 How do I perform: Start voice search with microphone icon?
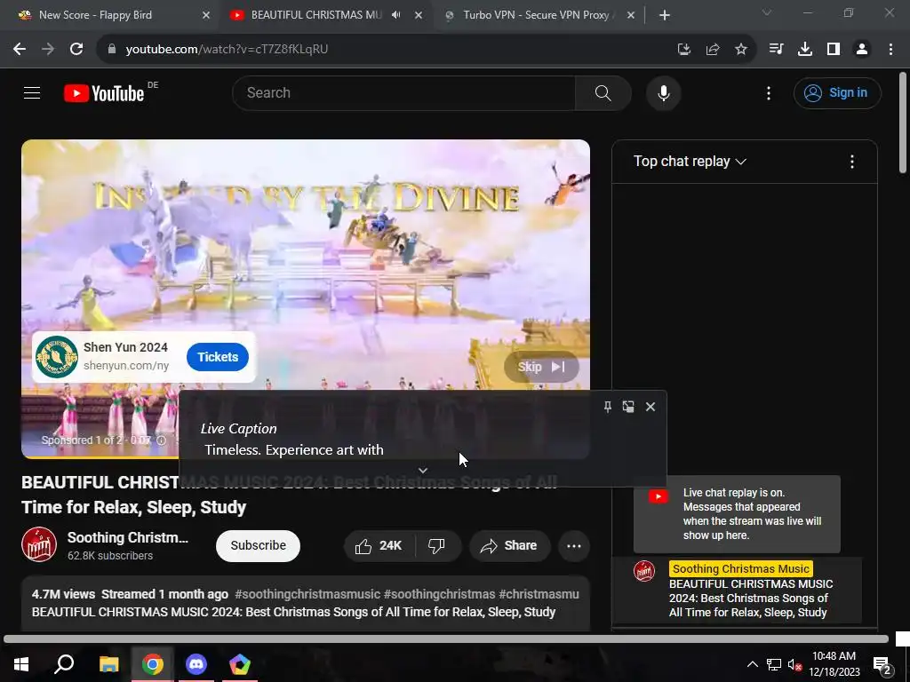click(663, 92)
